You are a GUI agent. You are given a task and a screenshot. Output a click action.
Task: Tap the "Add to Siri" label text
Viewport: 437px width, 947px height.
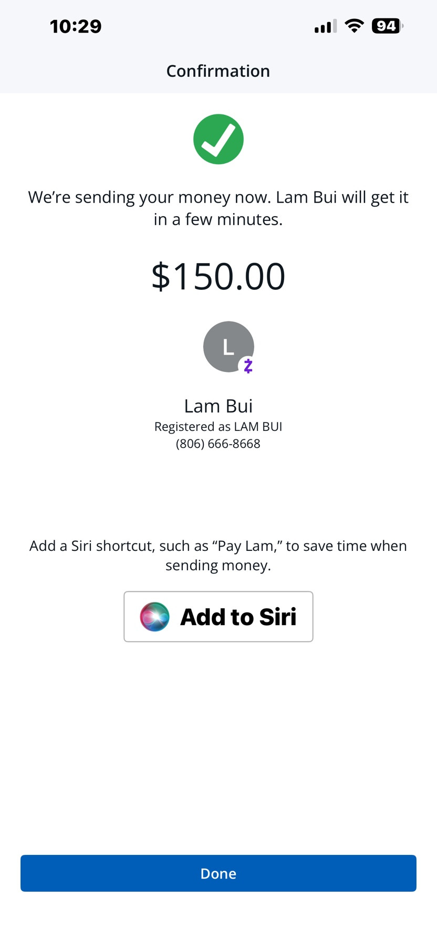[x=238, y=617]
